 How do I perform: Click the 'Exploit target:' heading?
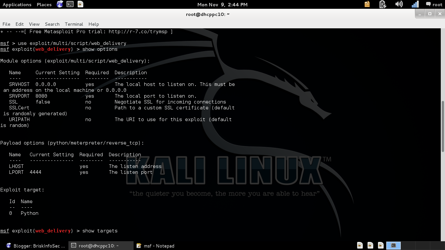coord(22,190)
